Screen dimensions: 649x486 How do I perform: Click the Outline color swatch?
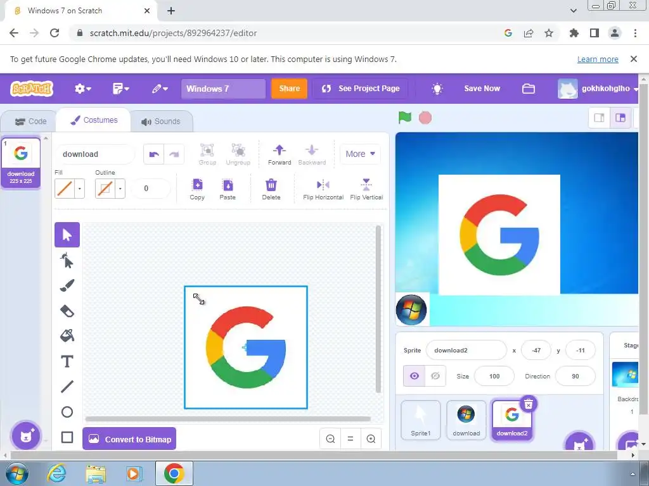pos(105,189)
